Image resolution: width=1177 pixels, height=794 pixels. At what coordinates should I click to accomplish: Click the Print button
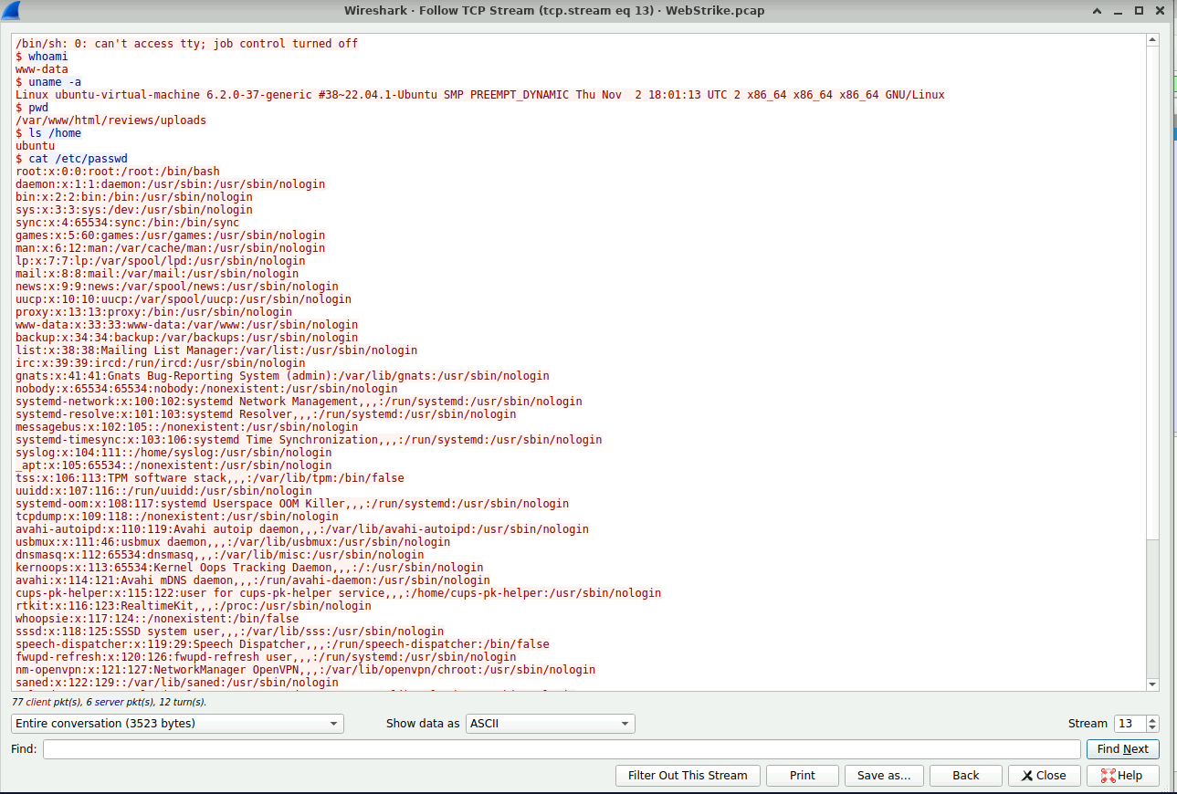[802, 776]
